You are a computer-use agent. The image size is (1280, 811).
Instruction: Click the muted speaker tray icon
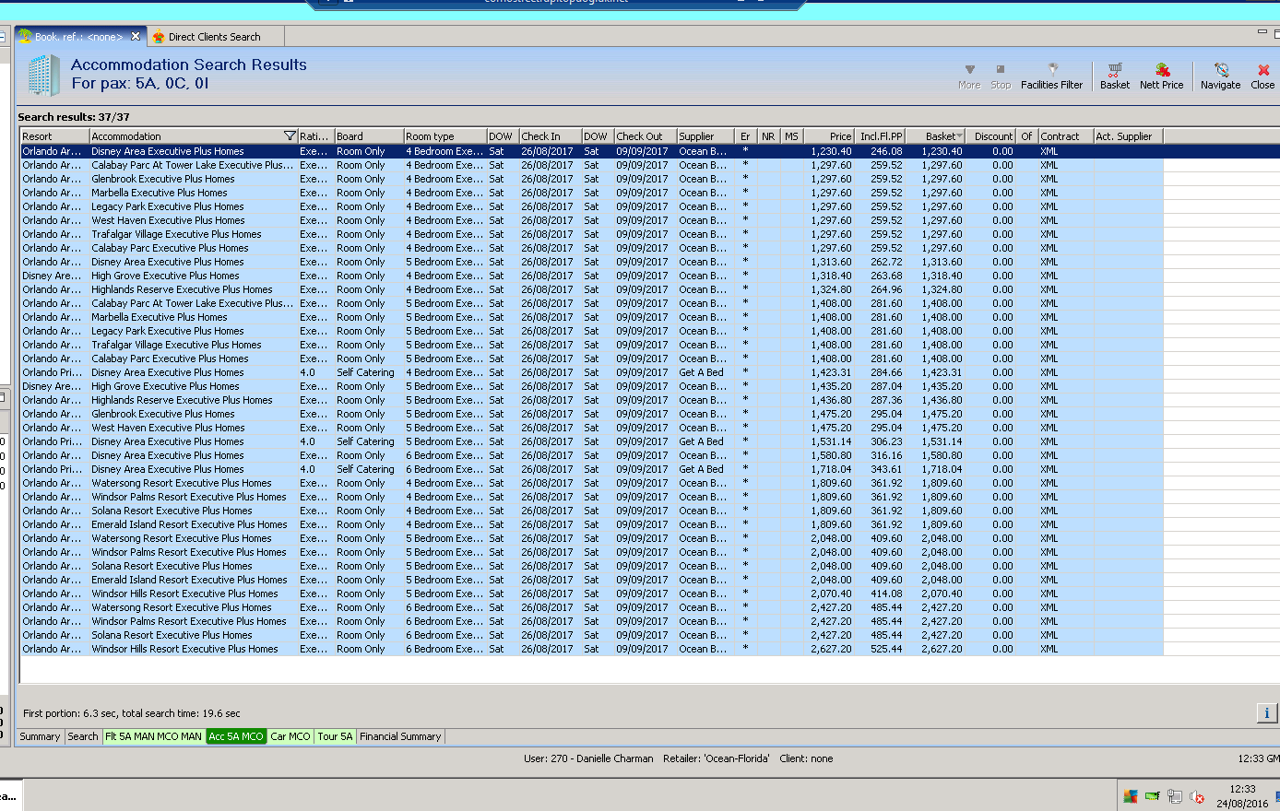point(1197,796)
